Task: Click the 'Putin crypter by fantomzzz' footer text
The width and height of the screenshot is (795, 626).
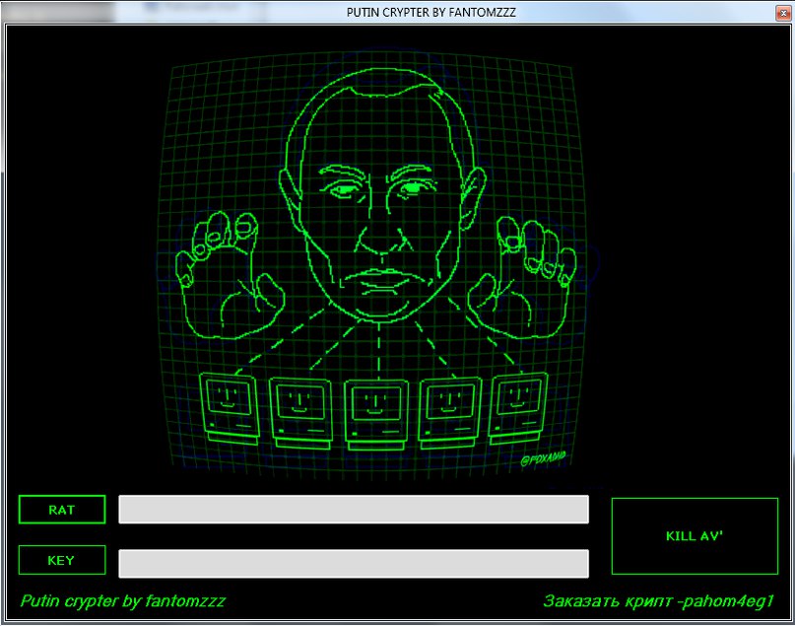Action: [123, 600]
